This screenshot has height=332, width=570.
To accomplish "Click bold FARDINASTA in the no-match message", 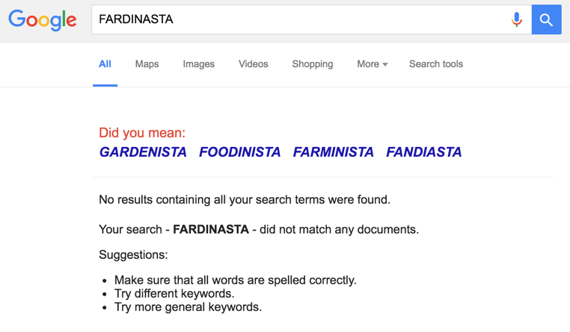I will [x=211, y=230].
